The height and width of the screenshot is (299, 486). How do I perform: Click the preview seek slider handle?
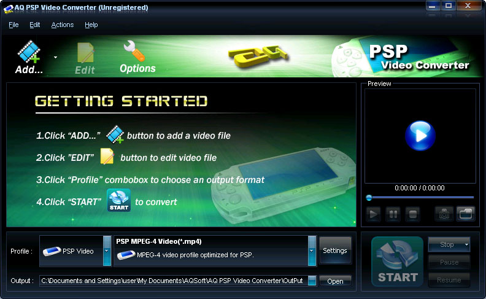click(369, 198)
